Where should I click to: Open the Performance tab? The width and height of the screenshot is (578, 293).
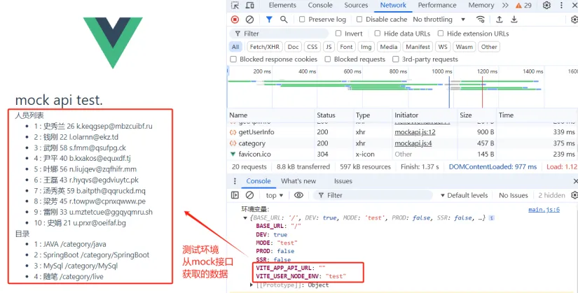pyautogui.click(x=436, y=6)
